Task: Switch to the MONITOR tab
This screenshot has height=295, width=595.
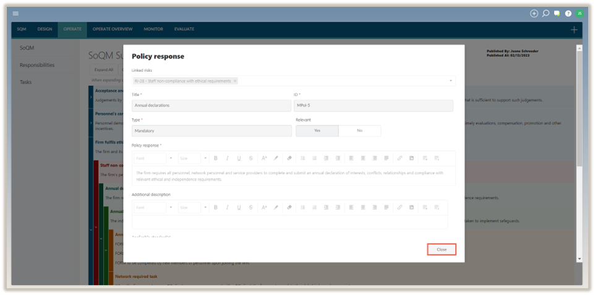Action: click(153, 29)
